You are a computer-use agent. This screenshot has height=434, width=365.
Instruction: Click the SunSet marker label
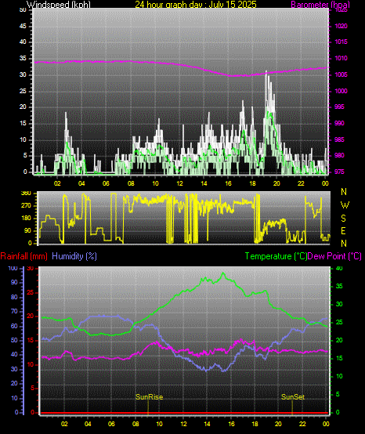point(293,397)
